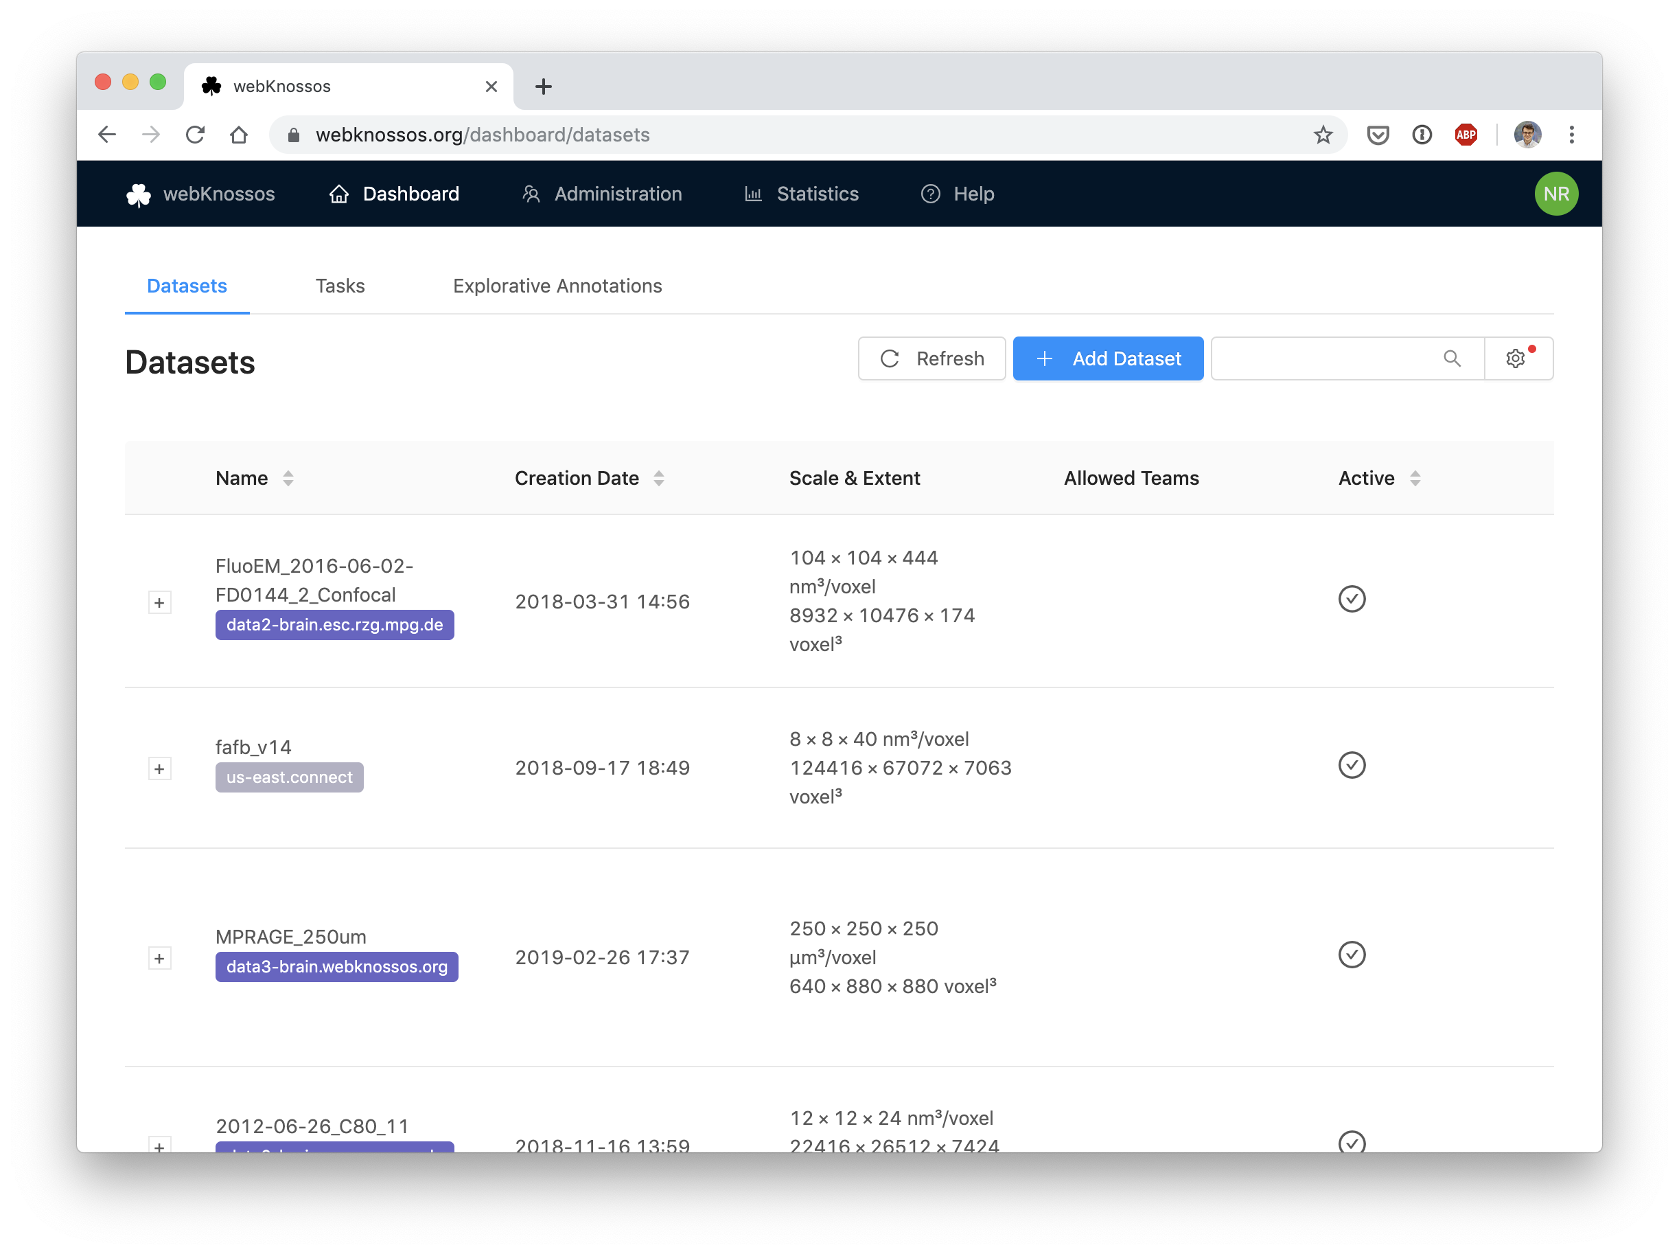Click the data2-brain.esc.rzg.mpg.de tag
Image resolution: width=1679 pixels, height=1254 pixels.
pyautogui.click(x=334, y=626)
